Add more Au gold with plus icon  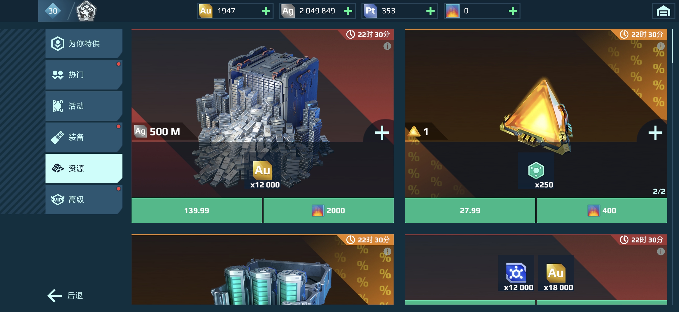(266, 11)
